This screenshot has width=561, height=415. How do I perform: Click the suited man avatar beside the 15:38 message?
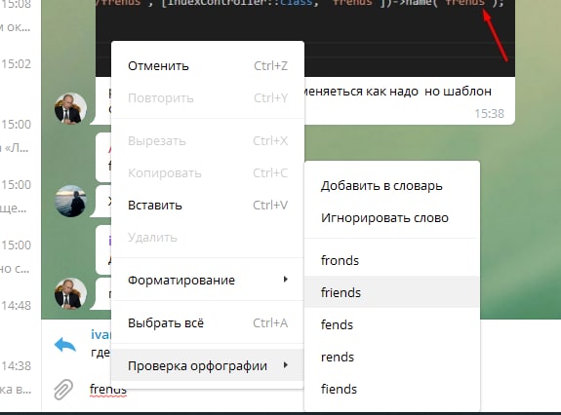(x=70, y=108)
